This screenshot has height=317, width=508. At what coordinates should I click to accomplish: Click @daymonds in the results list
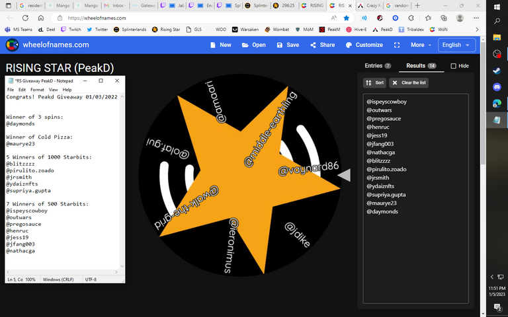click(382, 211)
